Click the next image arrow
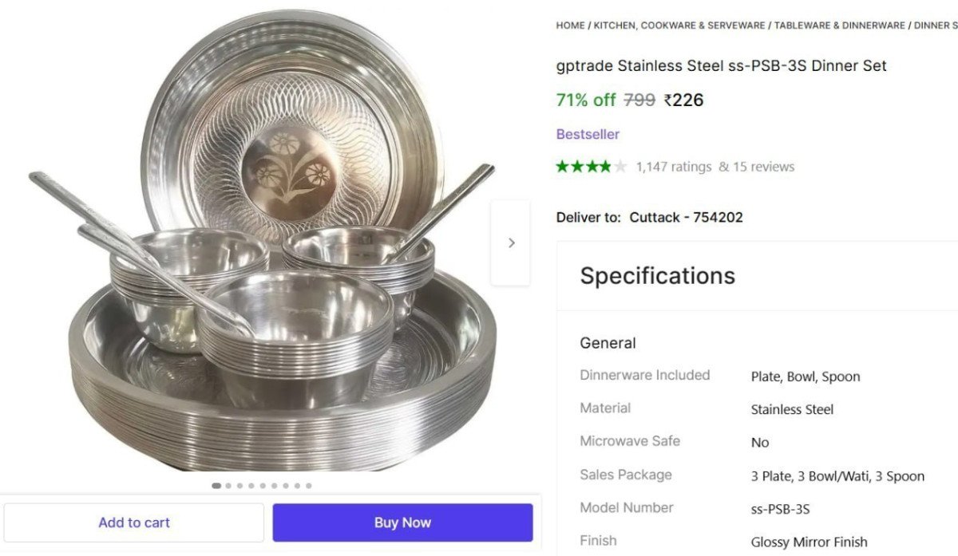 511,243
